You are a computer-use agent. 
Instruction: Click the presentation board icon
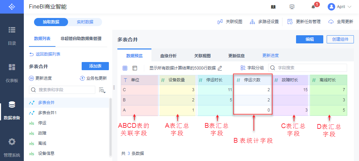point(292,7)
